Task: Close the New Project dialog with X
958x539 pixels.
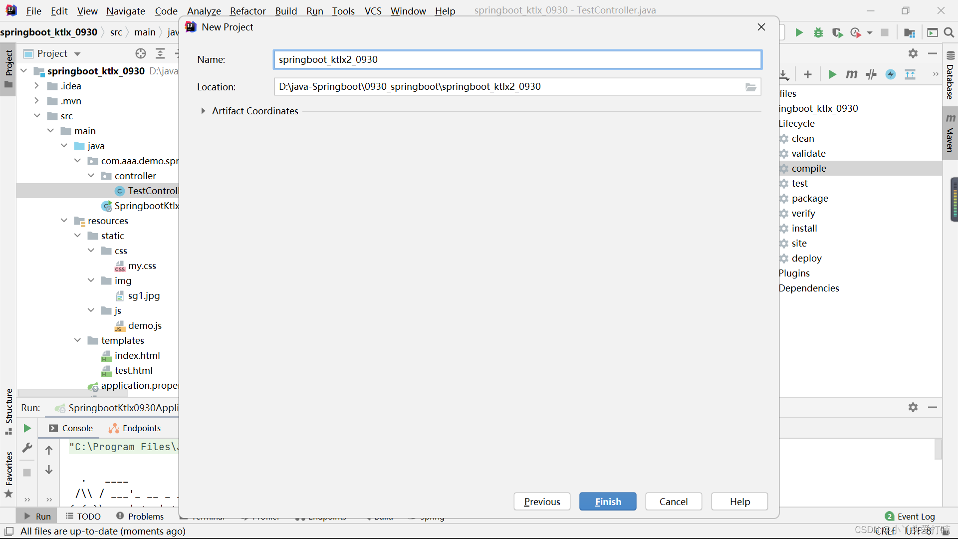Action: tap(761, 27)
